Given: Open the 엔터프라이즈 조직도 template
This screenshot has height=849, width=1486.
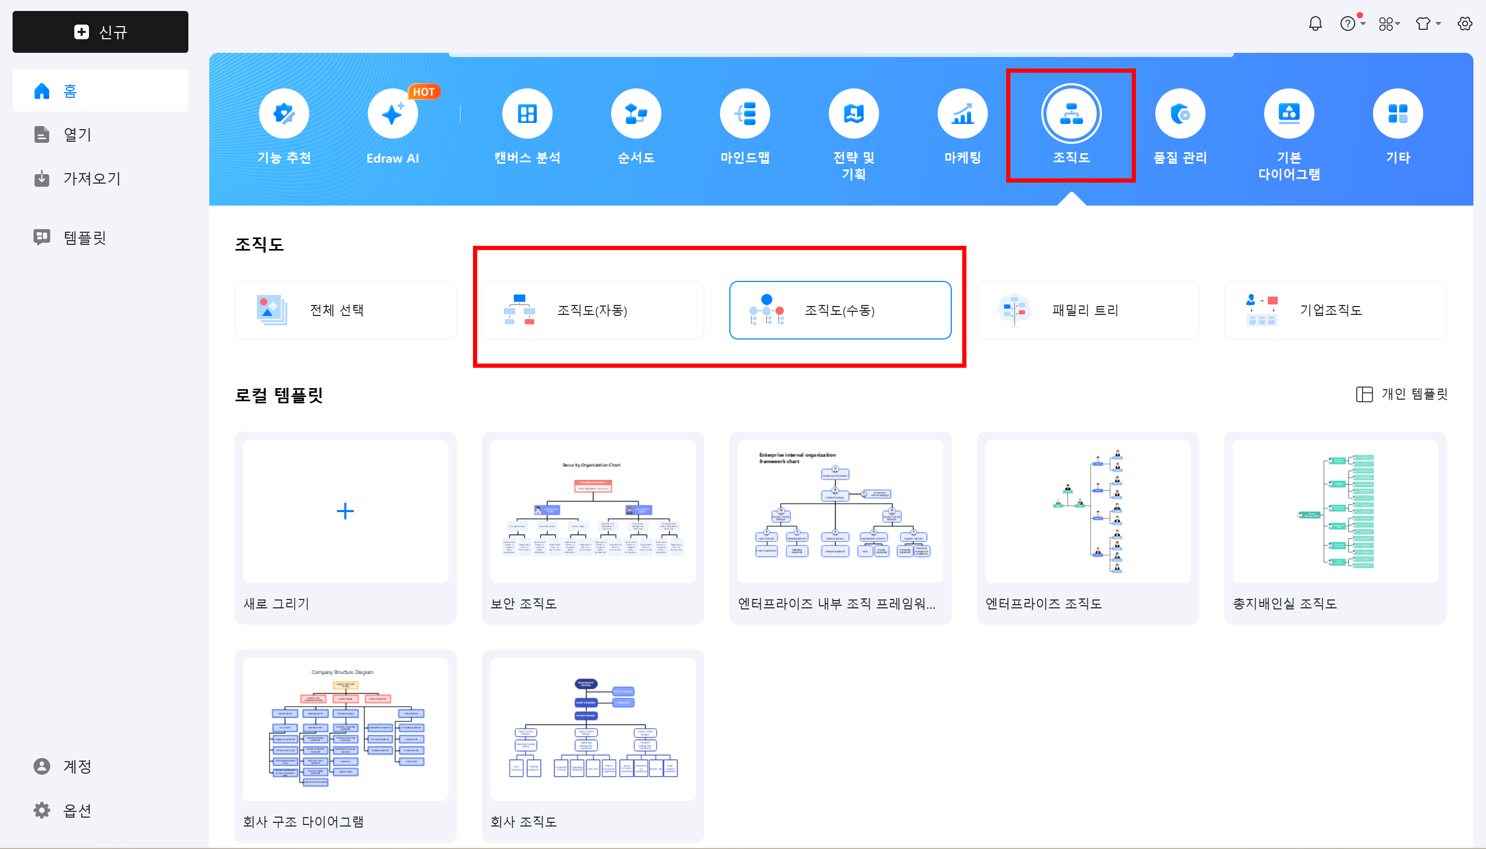Looking at the screenshot, I should (x=1088, y=528).
